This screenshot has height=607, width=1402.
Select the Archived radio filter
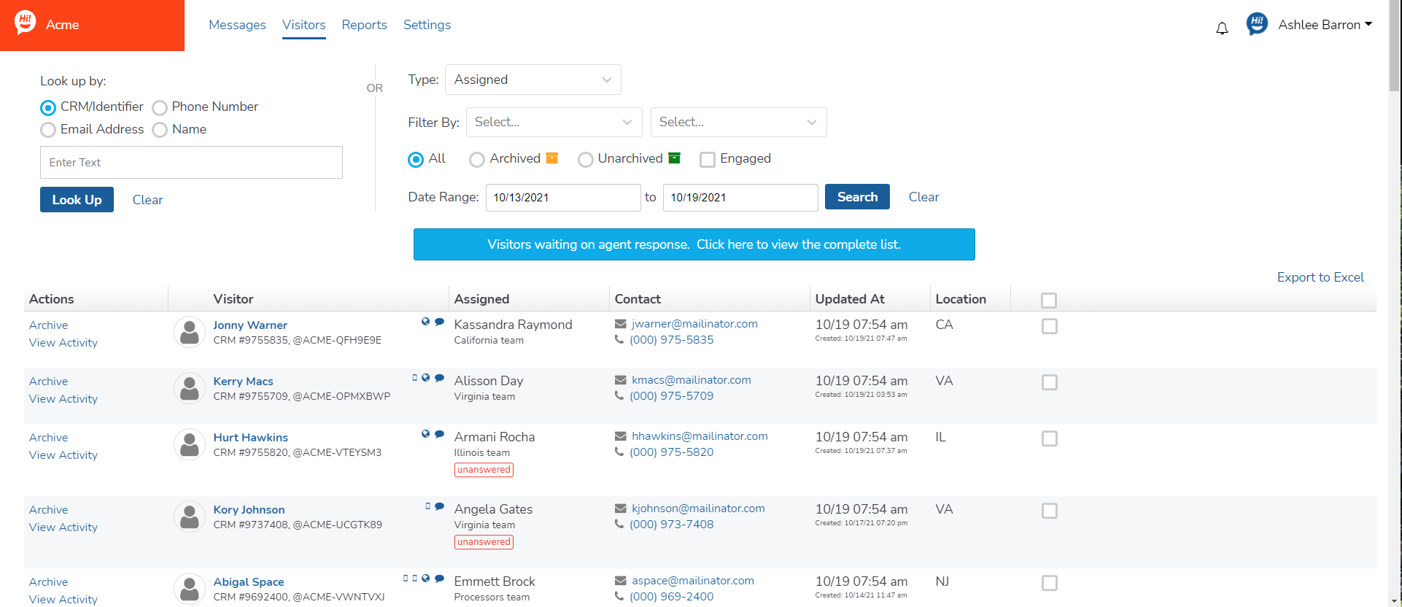coord(477,160)
